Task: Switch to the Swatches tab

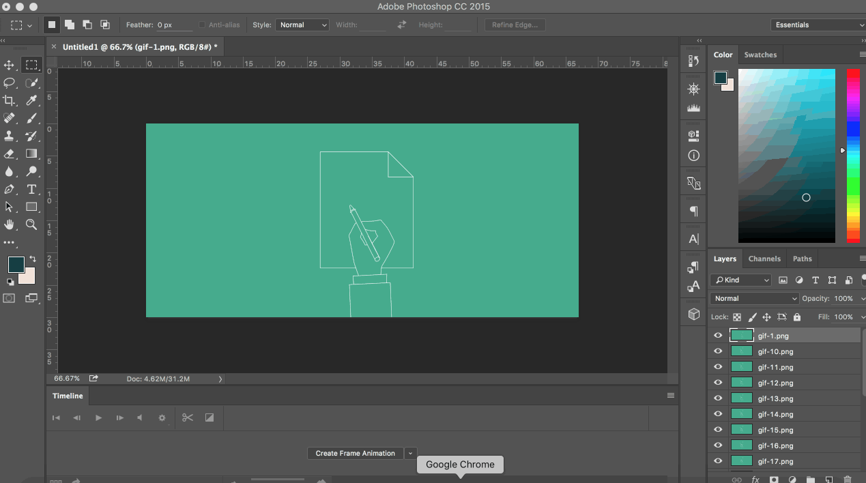Action: (x=760, y=55)
